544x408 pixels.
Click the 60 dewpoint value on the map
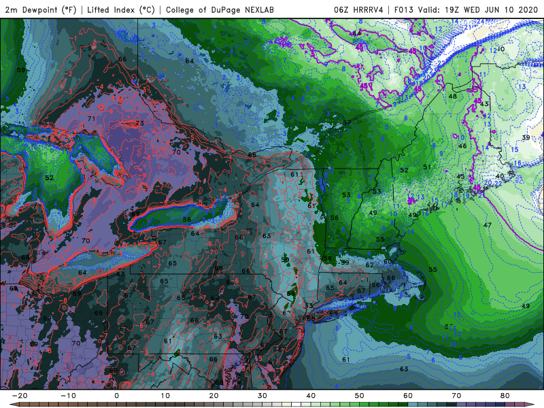click(x=388, y=261)
